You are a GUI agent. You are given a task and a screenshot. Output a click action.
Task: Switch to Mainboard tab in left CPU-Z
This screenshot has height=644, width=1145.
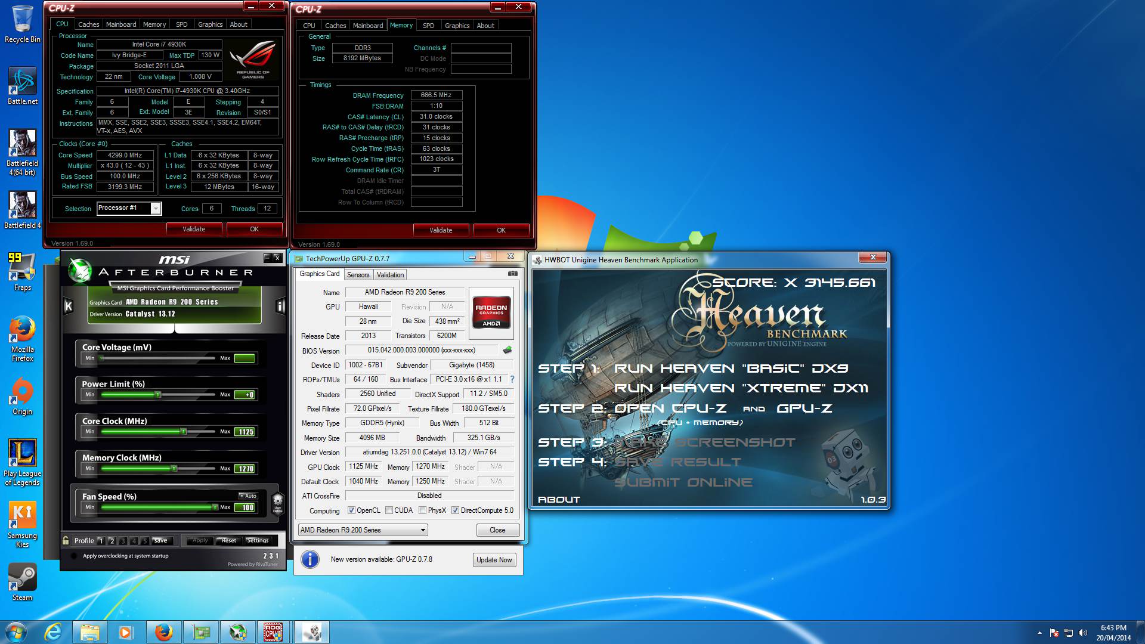pos(121,24)
